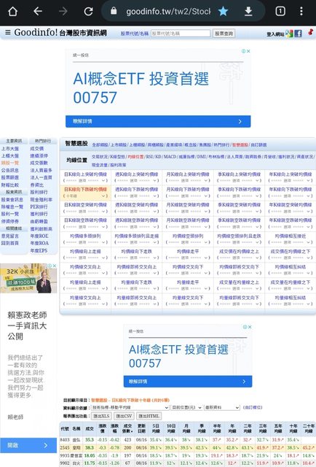316x467 pixels.
Task: Select RSI indicator filter link
Action: [149, 157]
